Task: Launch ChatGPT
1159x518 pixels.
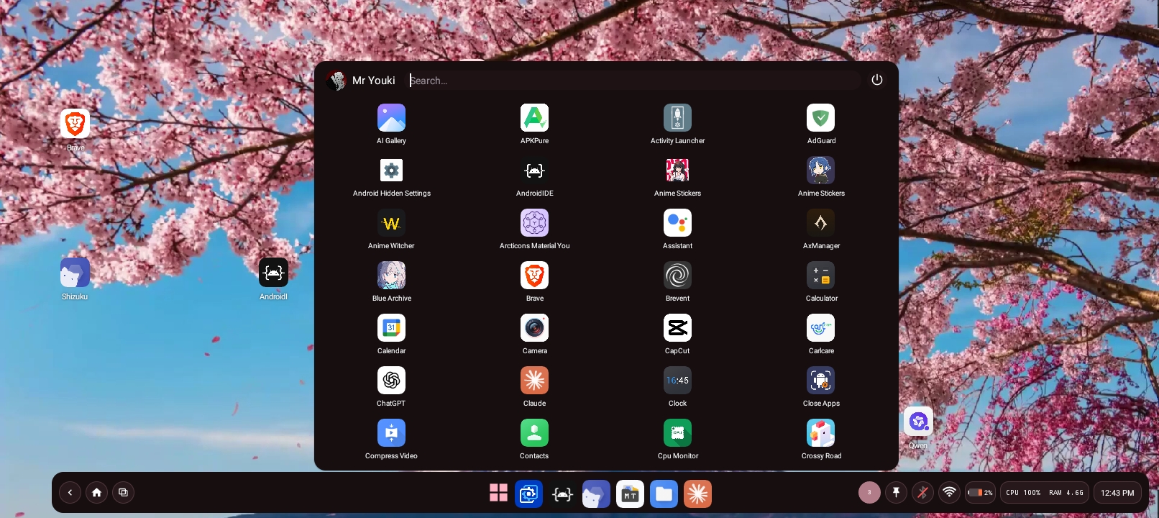Action: pyautogui.click(x=391, y=381)
